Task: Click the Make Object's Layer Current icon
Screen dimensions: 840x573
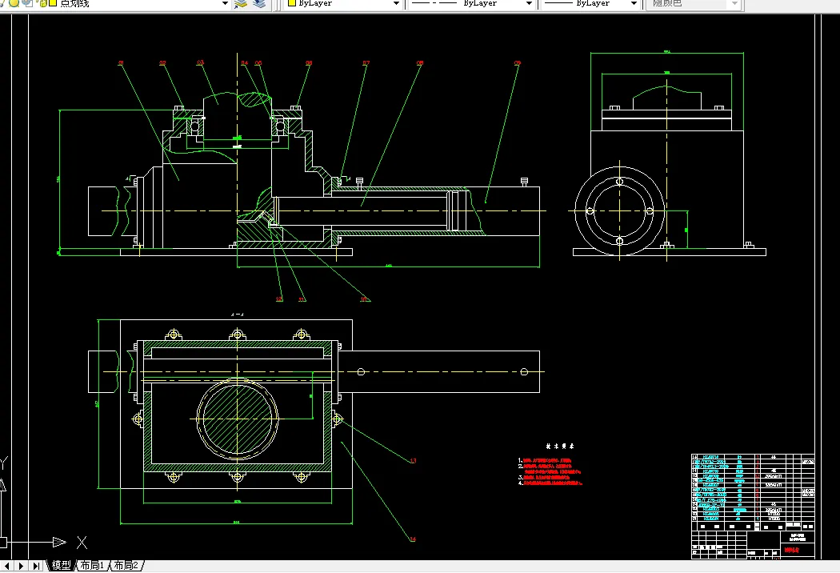Action: [x=241, y=3]
